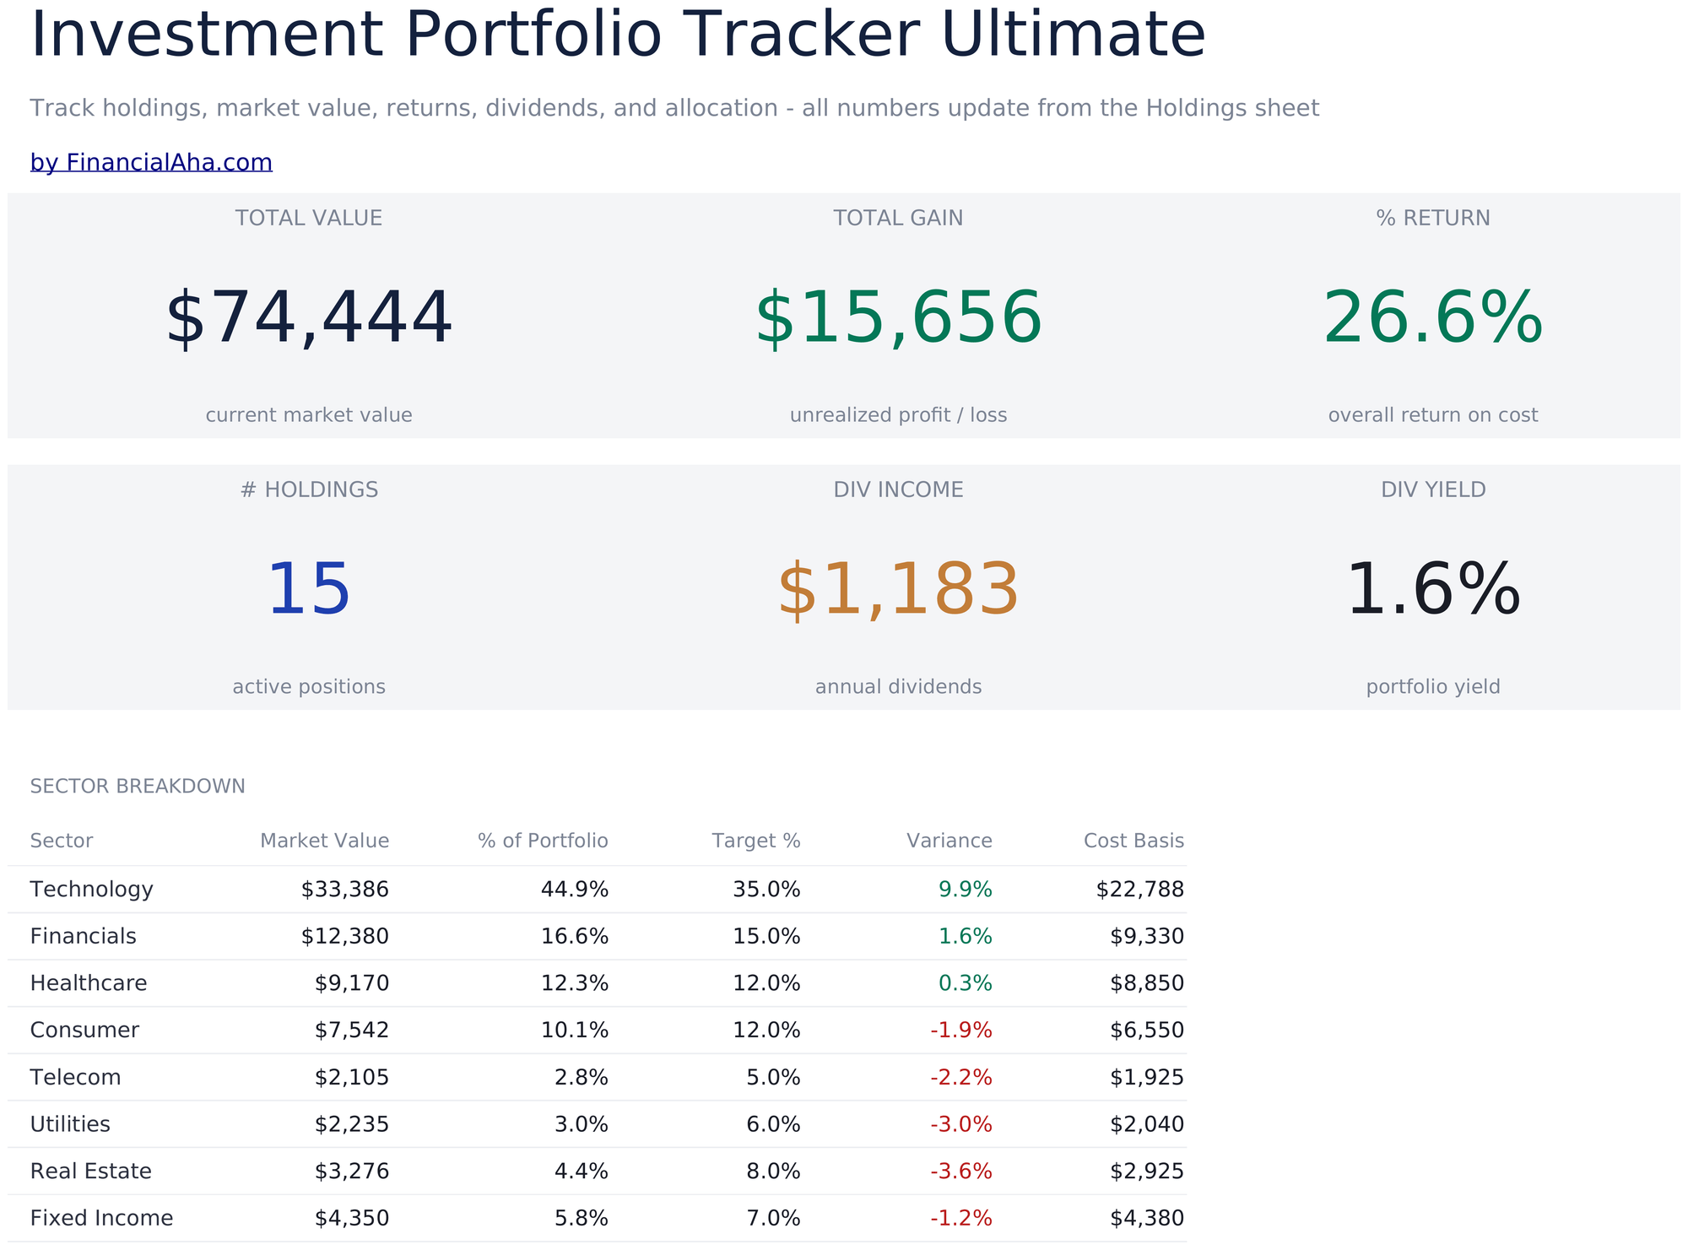Click the Financials market value $12,380
Image resolution: width=1688 pixels, height=1250 pixels.
(x=345, y=936)
